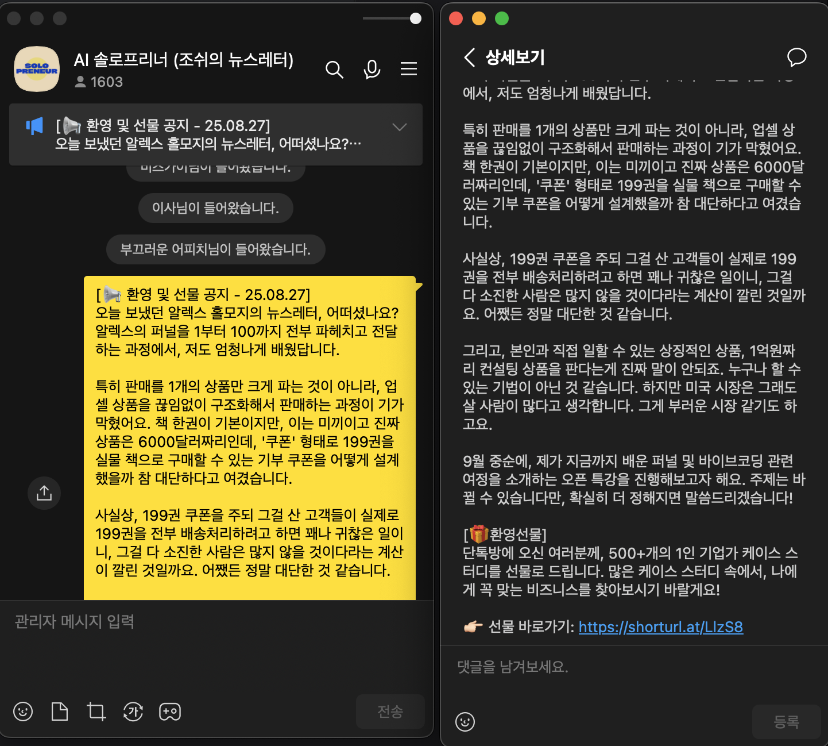Open the emoji picker for admin messages
Screen dimensions: 828x746
pos(23,712)
